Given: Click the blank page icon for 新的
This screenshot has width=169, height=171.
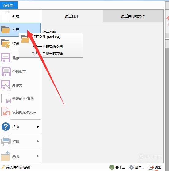Looking at the screenshot, I should (6, 16).
